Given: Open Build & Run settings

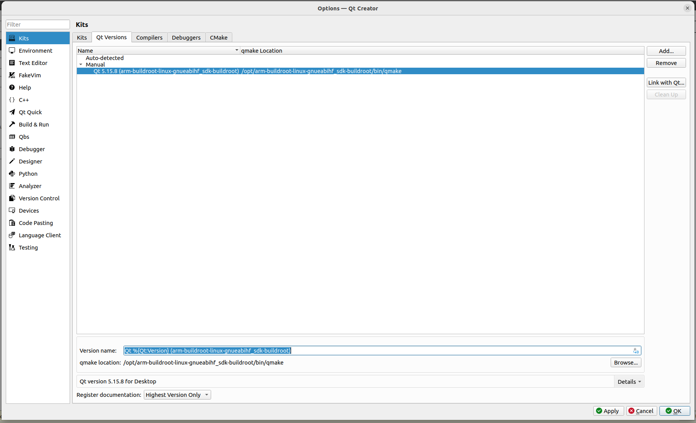Looking at the screenshot, I should point(38,124).
